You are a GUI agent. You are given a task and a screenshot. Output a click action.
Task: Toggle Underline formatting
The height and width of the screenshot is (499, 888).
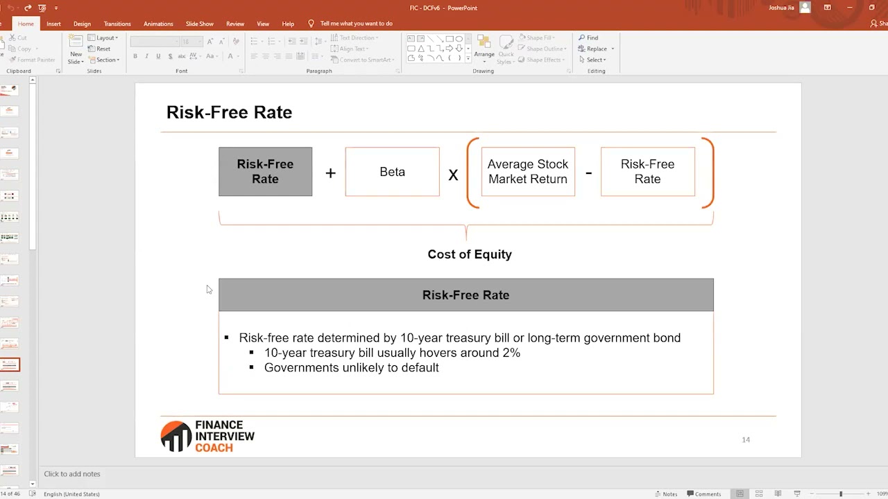click(157, 56)
